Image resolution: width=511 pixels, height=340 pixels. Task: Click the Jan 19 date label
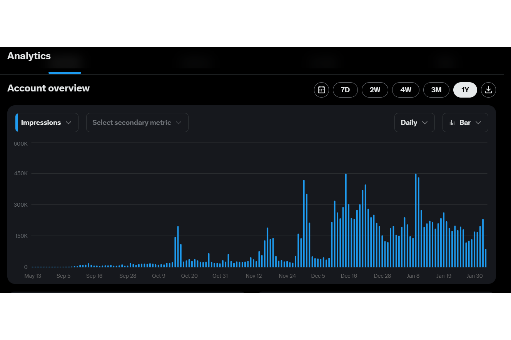pyautogui.click(x=444, y=276)
